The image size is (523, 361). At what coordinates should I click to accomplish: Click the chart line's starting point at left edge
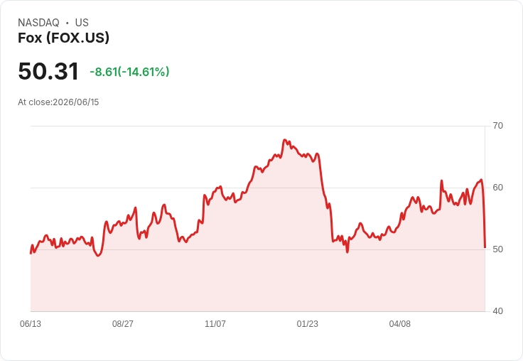pyautogui.click(x=31, y=253)
